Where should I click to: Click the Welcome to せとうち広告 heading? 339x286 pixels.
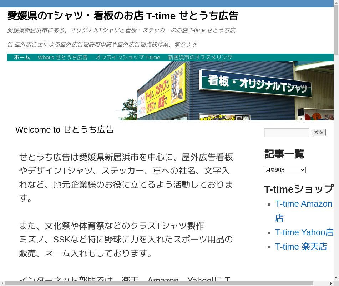pyautogui.click(x=65, y=130)
